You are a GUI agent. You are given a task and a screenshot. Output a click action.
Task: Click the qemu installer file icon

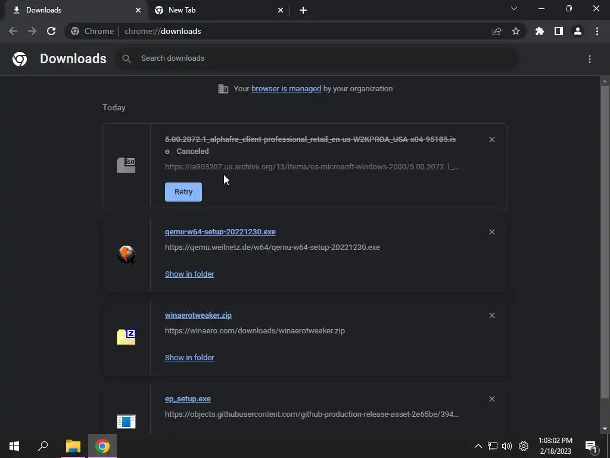click(x=126, y=254)
